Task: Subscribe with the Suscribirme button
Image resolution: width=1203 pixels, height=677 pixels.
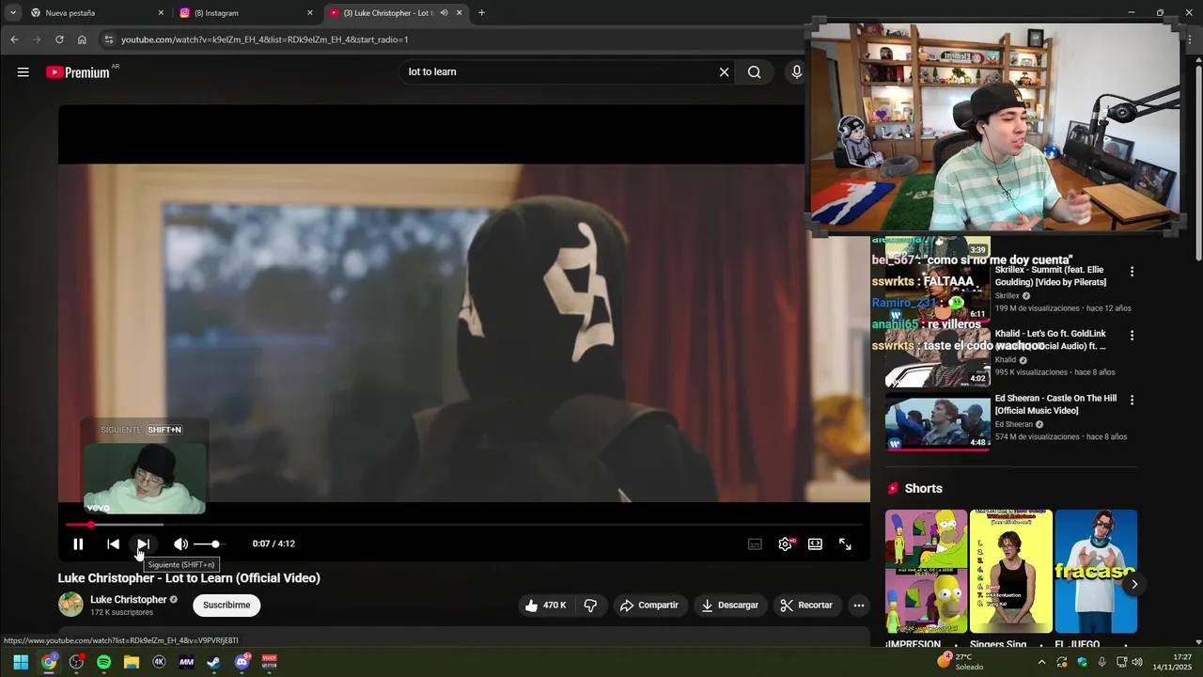Action: pyautogui.click(x=227, y=606)
